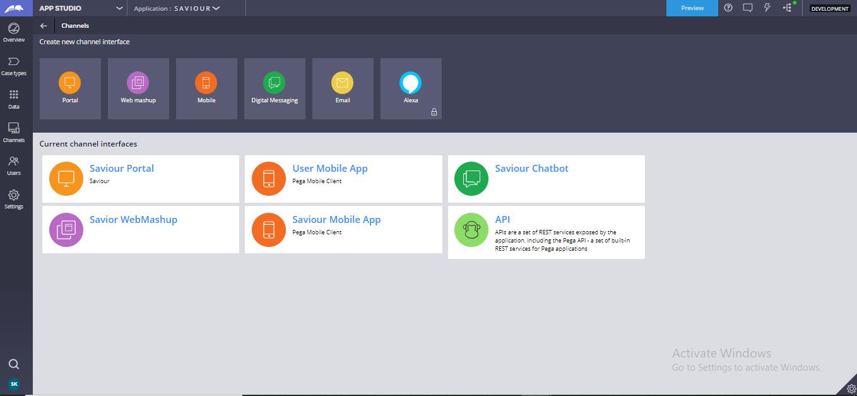
Task: Click Pega Mobile Client under User Mobile App
Action: pyautogui.click(x=317, y=181)
